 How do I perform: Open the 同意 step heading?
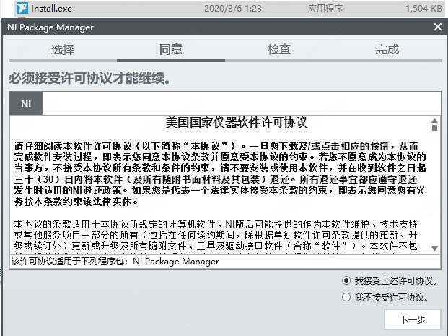point(171,50)
